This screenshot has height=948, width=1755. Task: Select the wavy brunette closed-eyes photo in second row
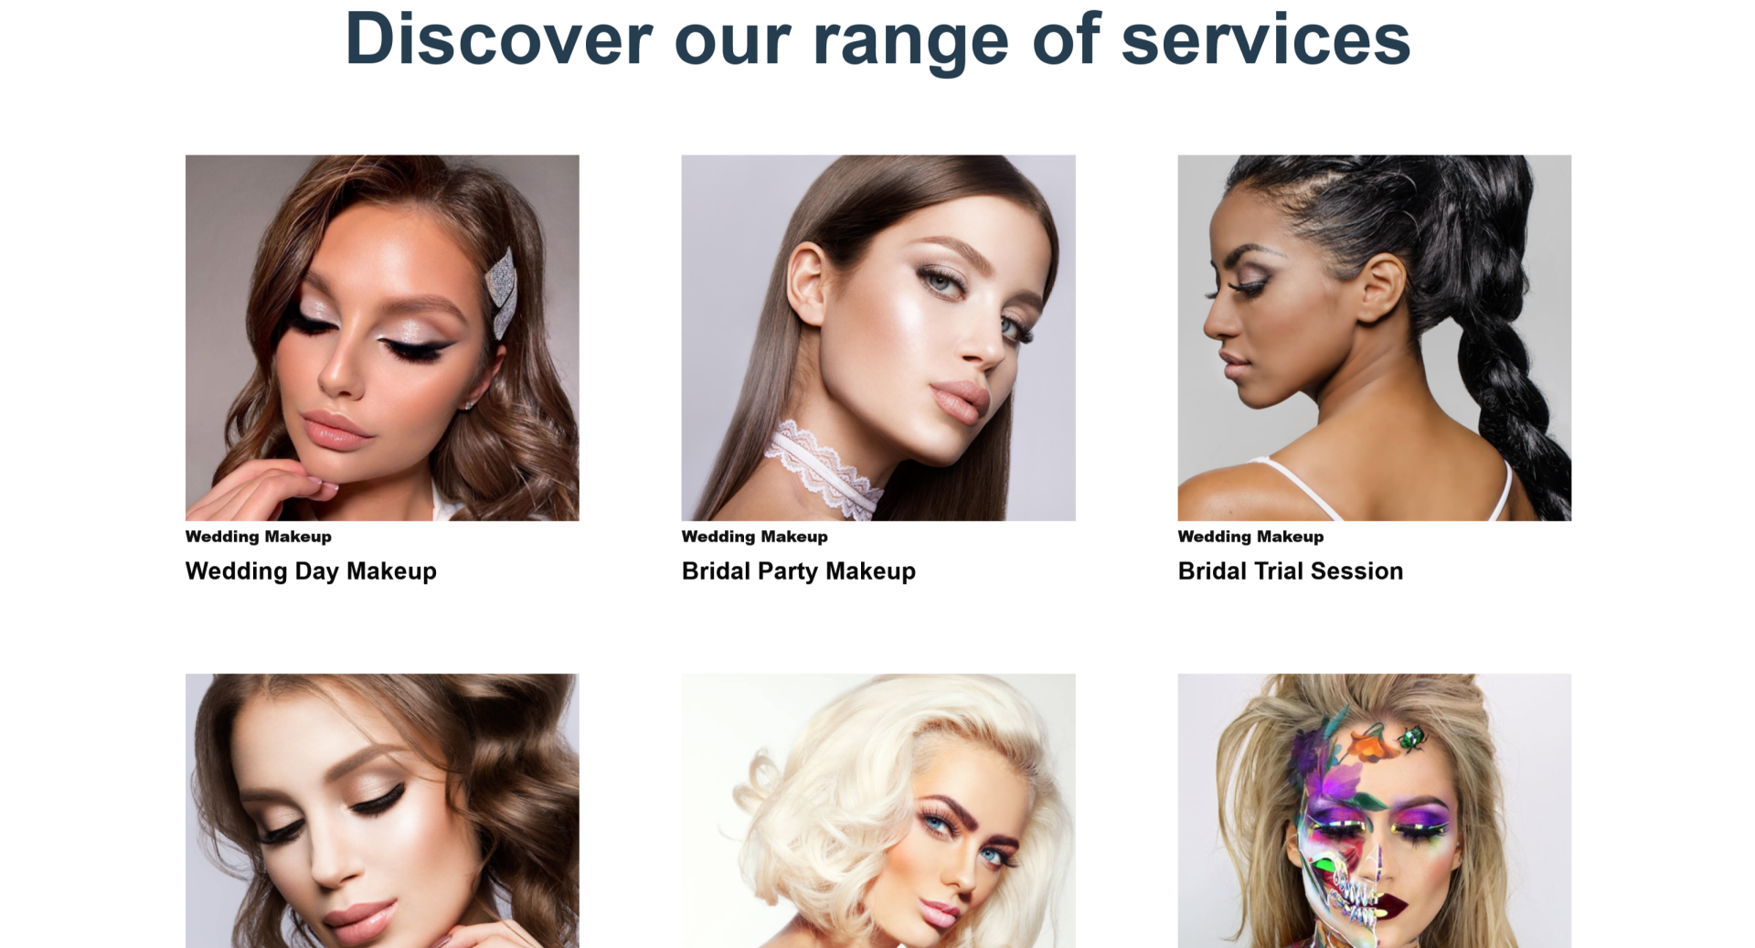point(382,811)
